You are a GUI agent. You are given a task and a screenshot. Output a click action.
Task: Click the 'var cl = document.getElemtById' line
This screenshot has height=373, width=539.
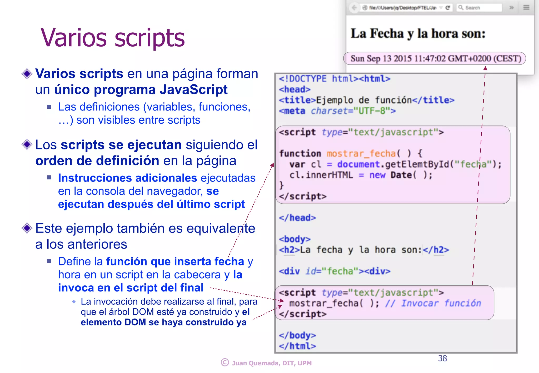pyautogui.click(x=396, y=164)
